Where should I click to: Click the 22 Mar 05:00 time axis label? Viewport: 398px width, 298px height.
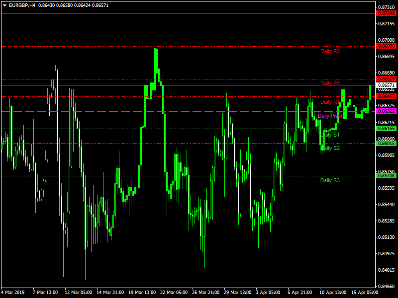click(174, 292)
